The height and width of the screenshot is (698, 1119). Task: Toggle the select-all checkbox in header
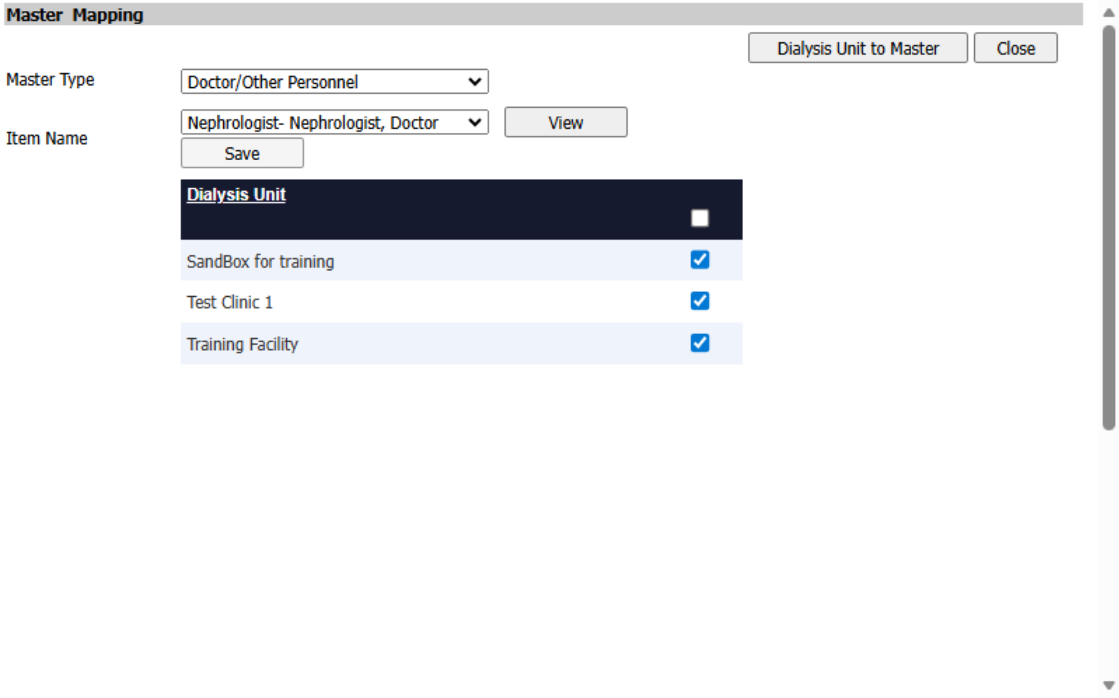[x=700, y=218]
